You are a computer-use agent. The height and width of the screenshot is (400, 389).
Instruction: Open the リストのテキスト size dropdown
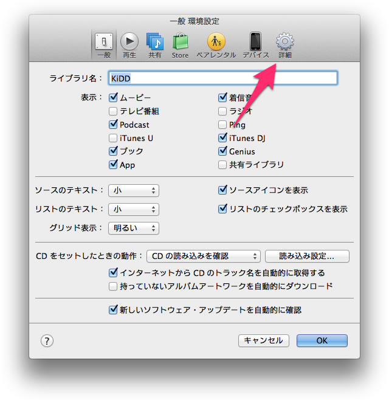click(x=134, y=210)
